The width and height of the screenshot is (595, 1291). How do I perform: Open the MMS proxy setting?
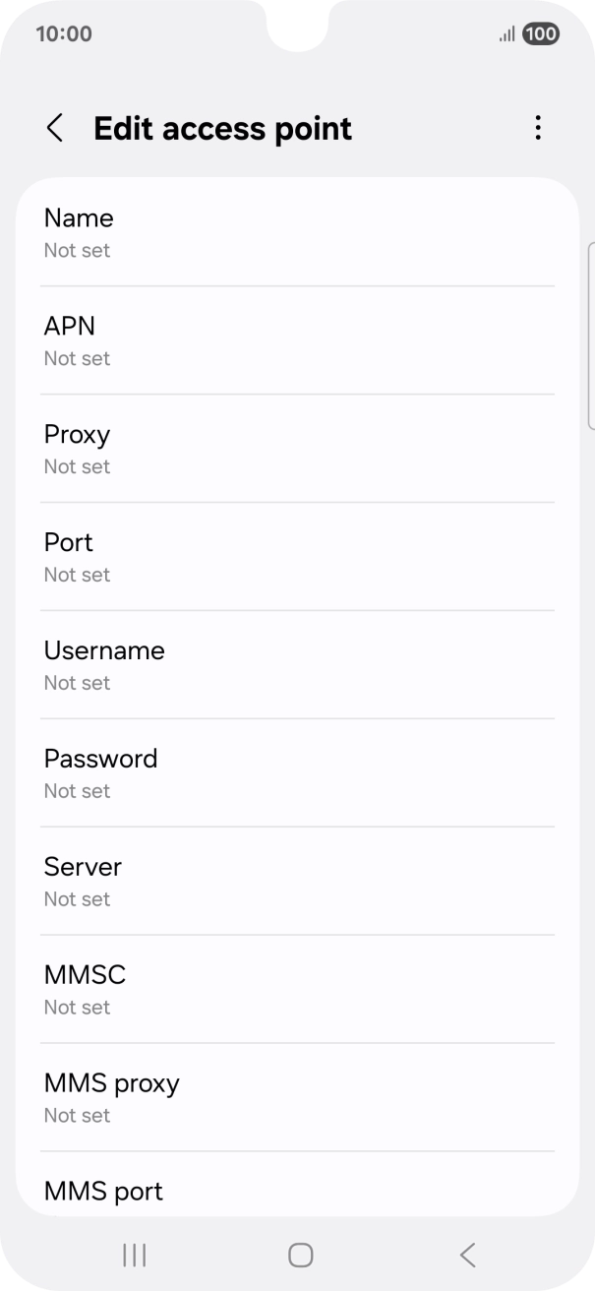coord(297,1098)
